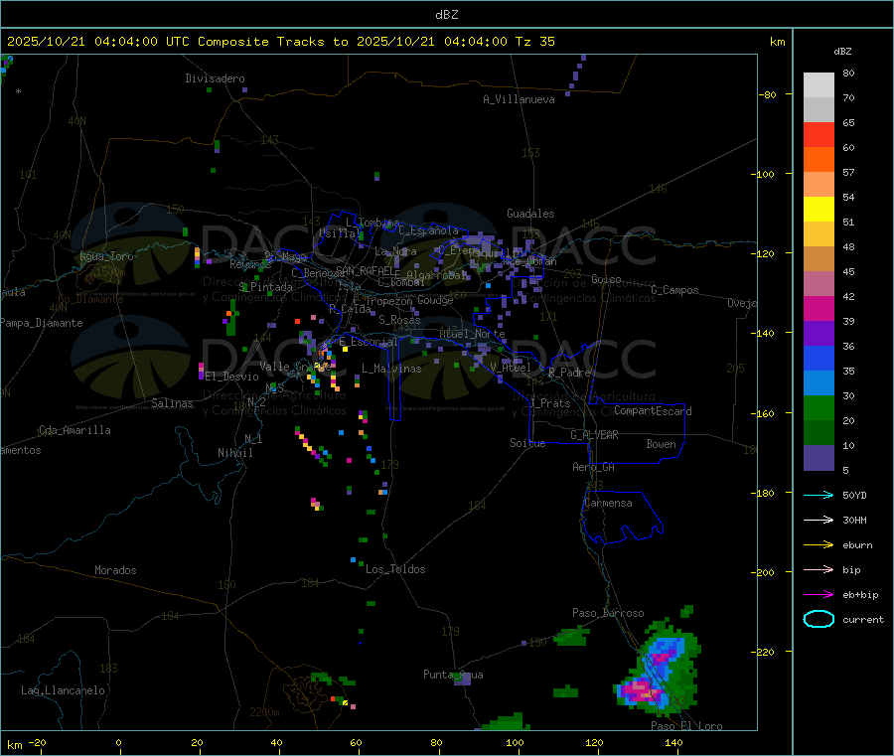Click the -120 km vertical axis tick
Viewport: 894px width, 756px height.
pos(766,253)
